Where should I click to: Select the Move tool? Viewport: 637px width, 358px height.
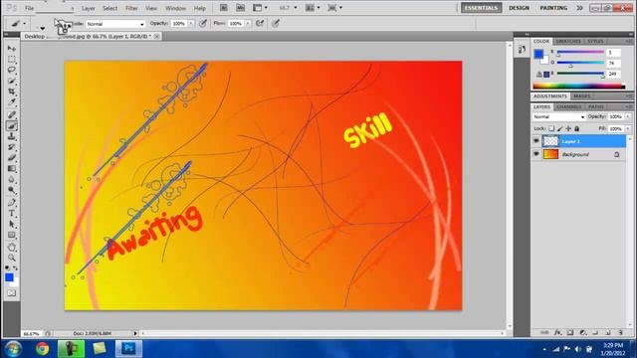[x=11, y=49]
